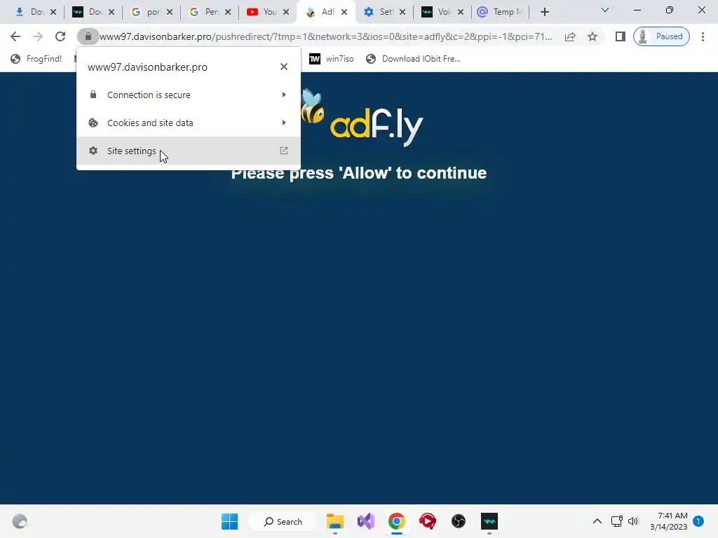Click the forward navigation arrow

[x=38, y=36]
